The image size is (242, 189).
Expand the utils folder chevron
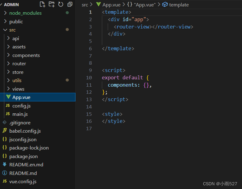pyautogui.click(x=8, y=80)
